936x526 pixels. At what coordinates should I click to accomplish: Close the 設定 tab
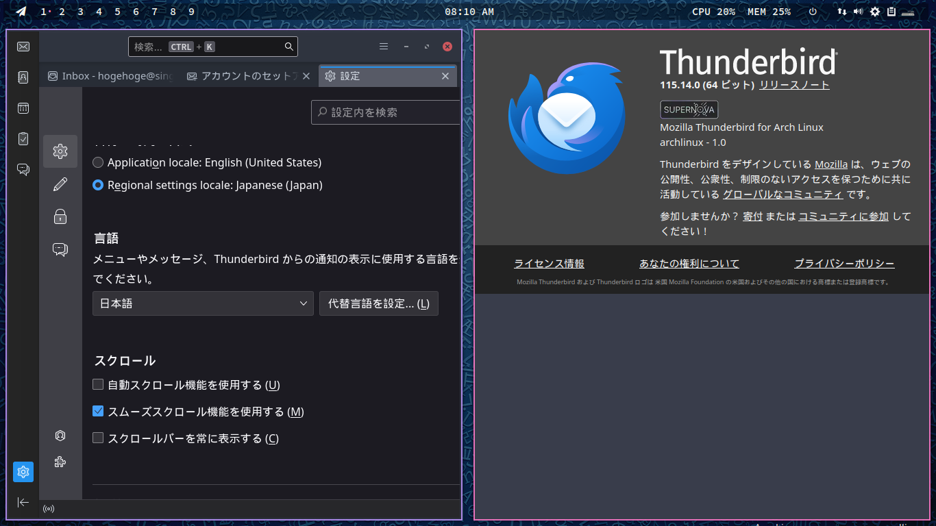tap(445, 76)
